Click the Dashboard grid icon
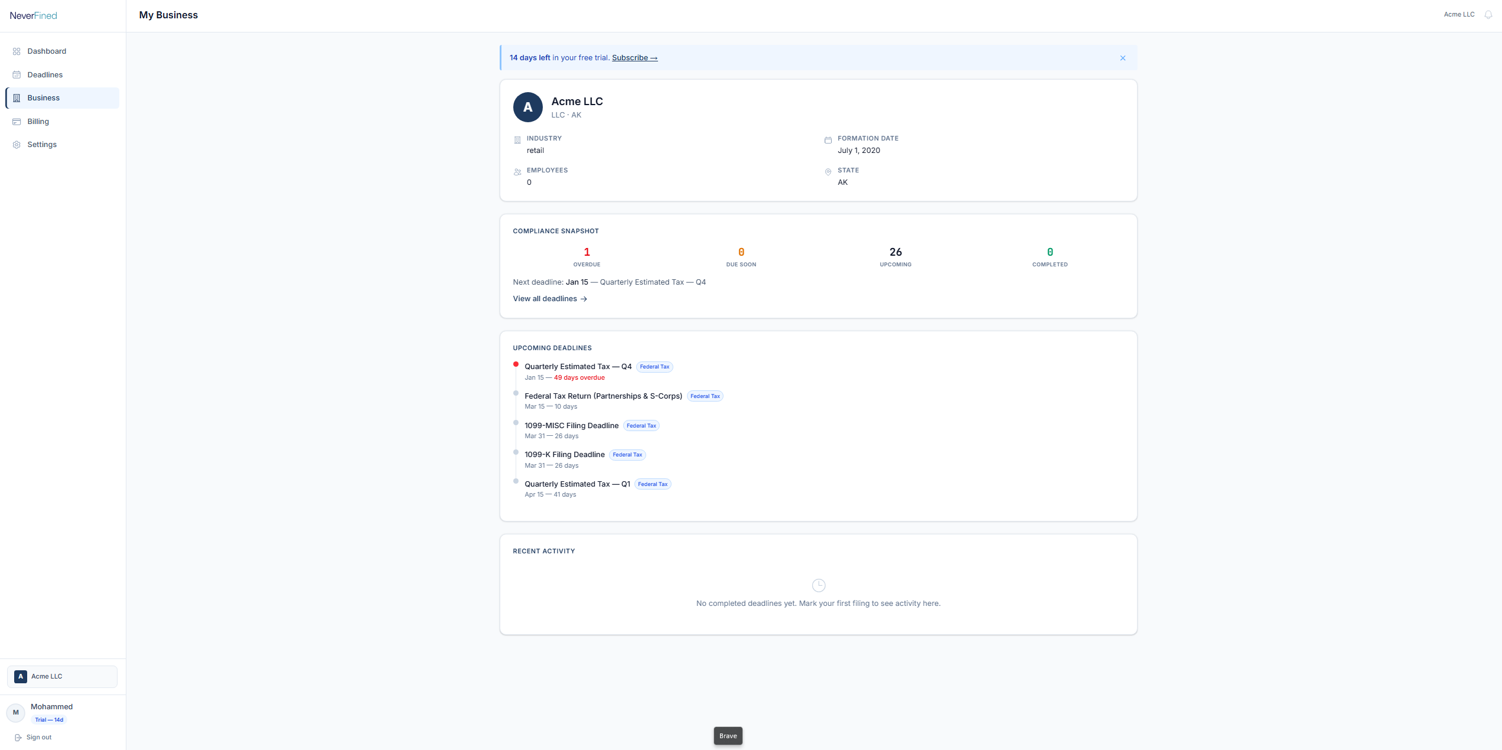Viewport: 1502px width, 750px height. [x=17, y=51]
